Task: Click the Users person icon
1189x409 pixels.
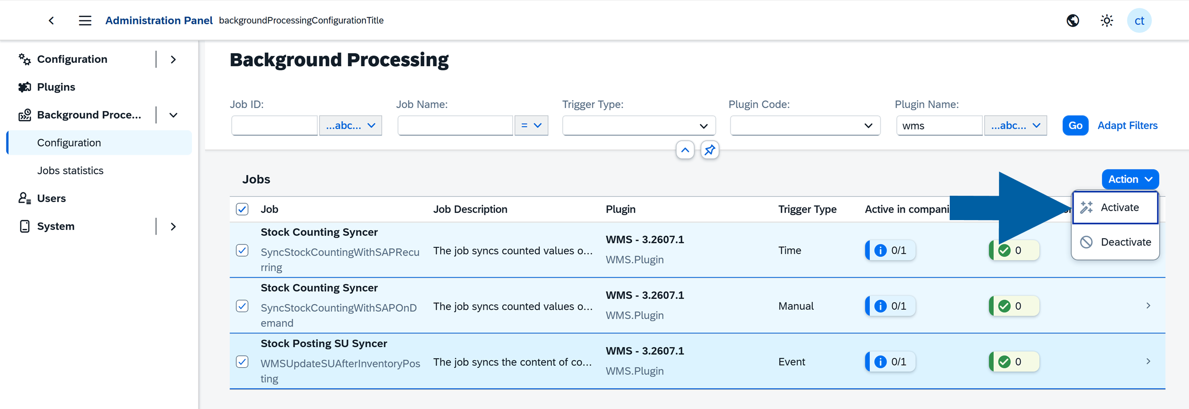Action: (x=24, y=198)
